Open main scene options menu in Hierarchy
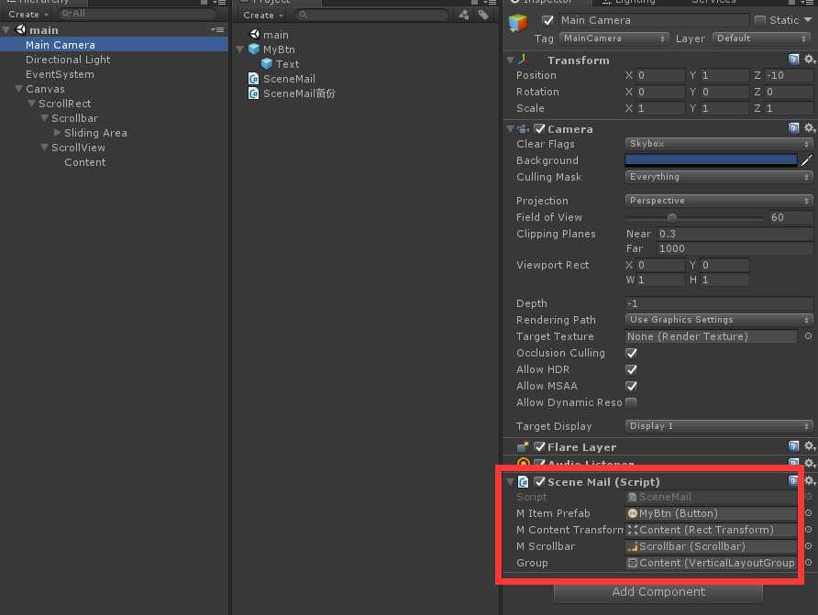This screenshot has height=615, width=818. pyautogui.click(x=217, y=29)
